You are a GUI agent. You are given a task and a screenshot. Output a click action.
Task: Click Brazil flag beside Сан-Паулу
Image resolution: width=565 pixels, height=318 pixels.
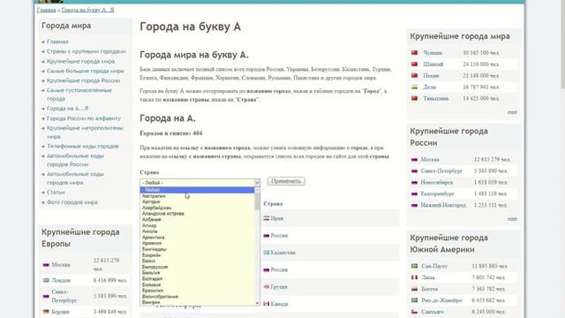414,266
